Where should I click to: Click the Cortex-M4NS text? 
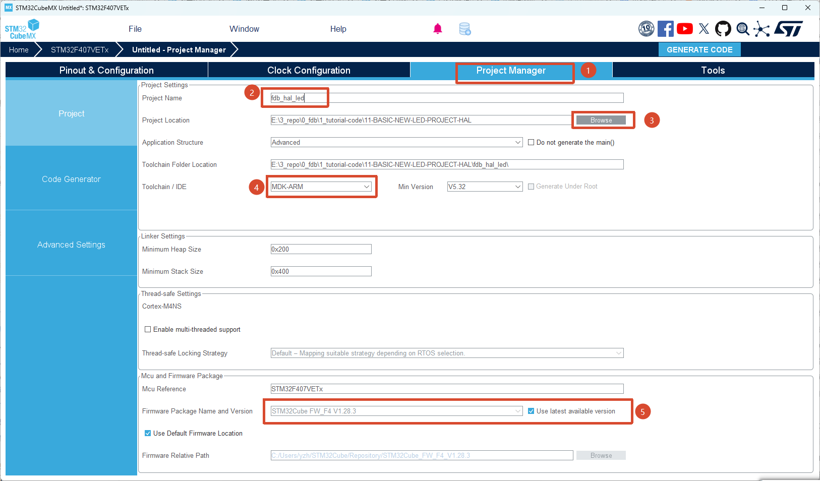click(x=162, y=306)
